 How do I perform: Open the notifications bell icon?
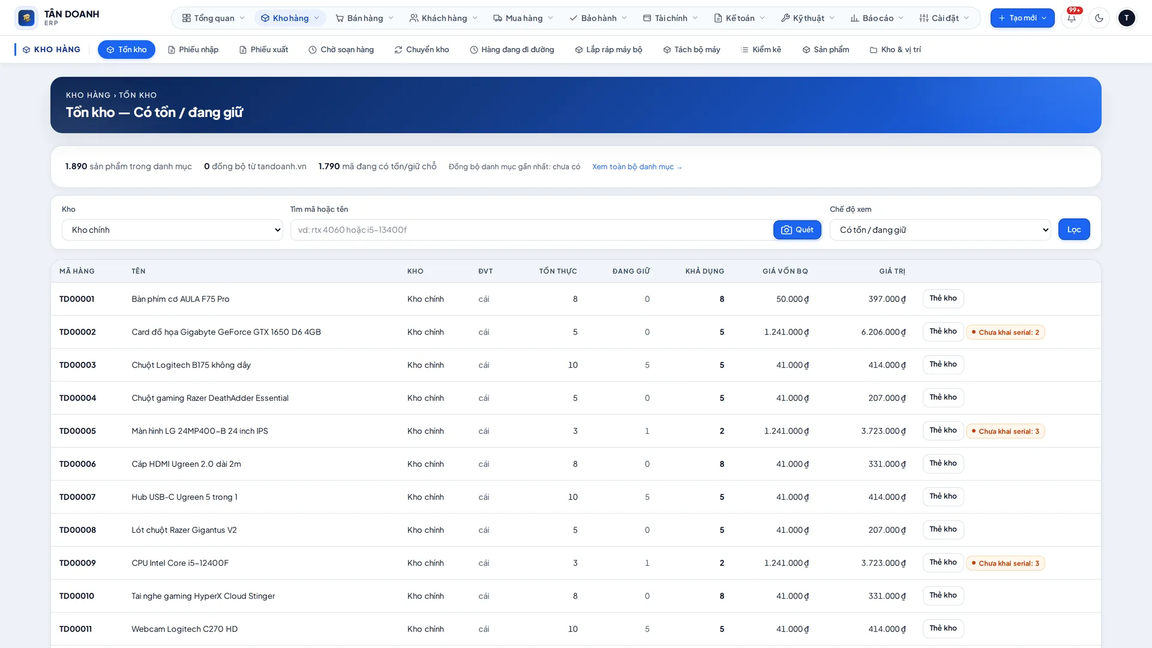[x=1072, y=18]
